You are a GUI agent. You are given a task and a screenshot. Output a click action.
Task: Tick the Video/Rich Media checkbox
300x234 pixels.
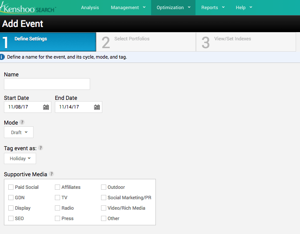104,208
